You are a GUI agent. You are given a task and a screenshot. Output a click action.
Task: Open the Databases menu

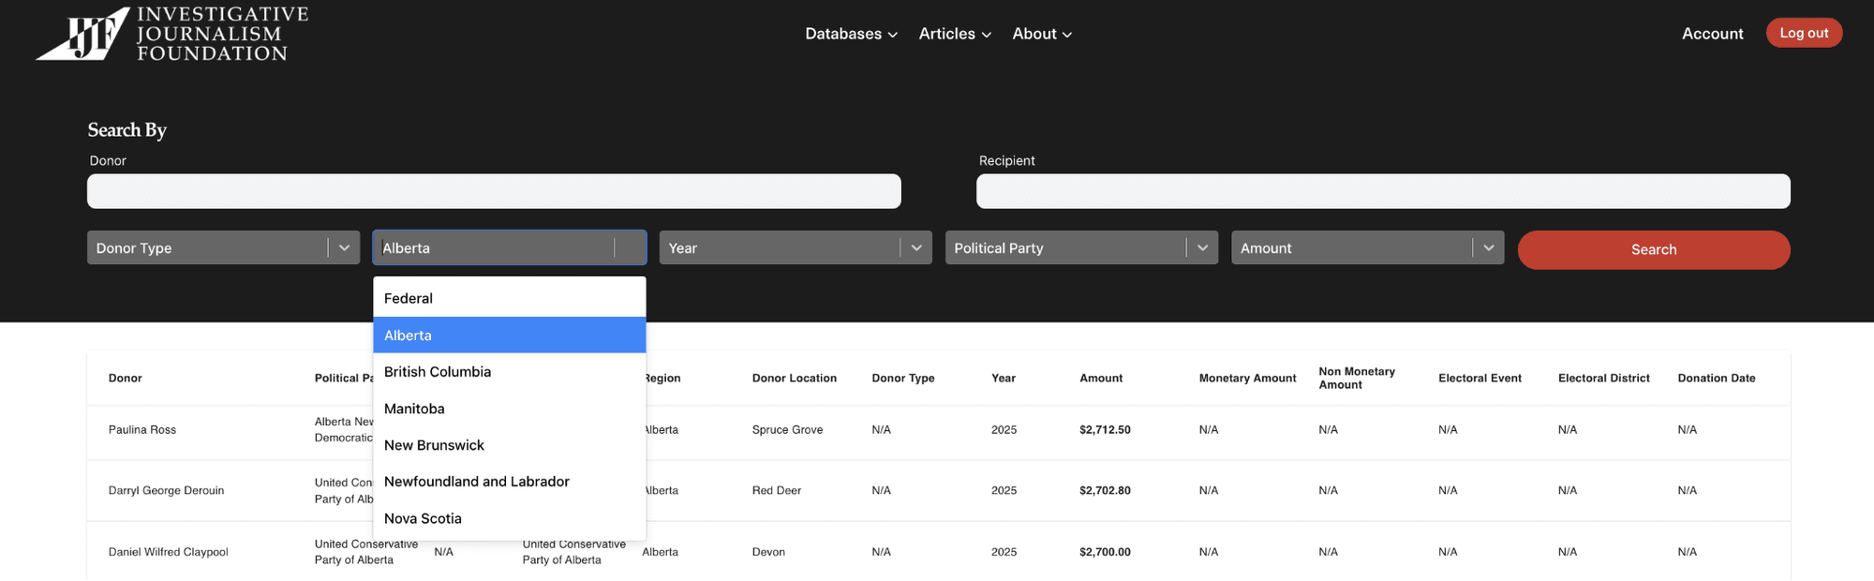(x=851, y=34)
